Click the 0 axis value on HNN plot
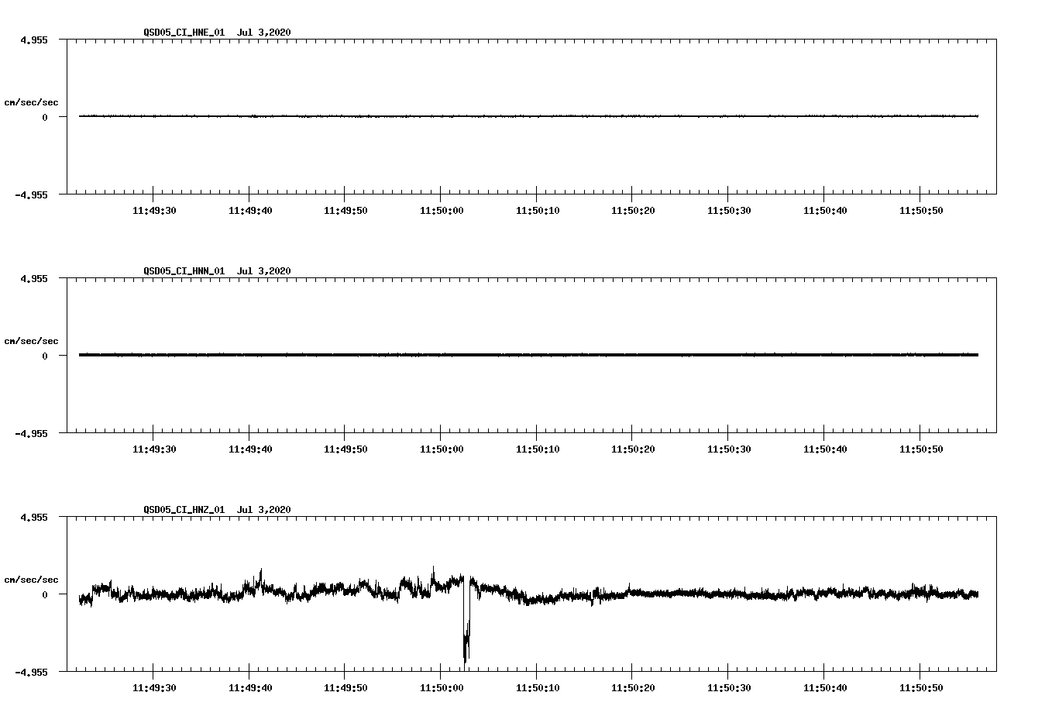 (x=45, y=356)
